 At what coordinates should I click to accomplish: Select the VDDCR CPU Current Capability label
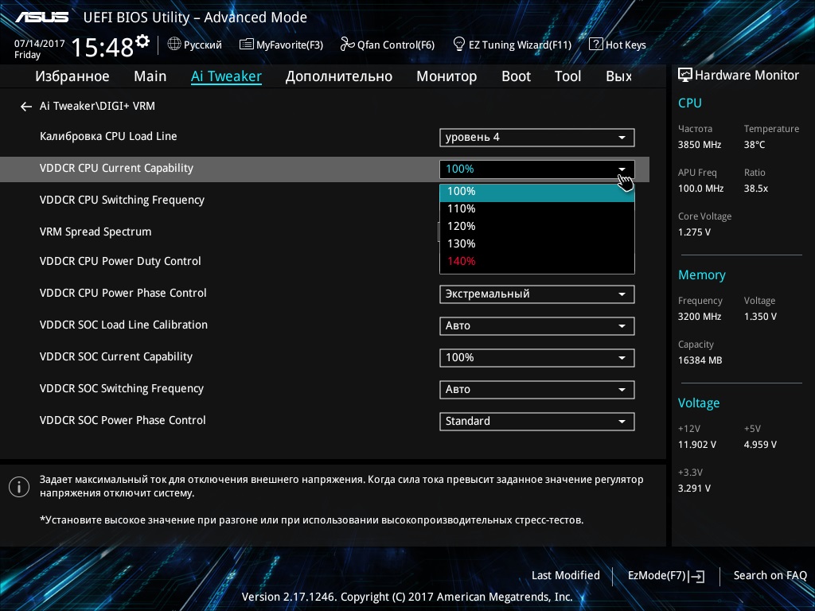(x=116, y=169)
